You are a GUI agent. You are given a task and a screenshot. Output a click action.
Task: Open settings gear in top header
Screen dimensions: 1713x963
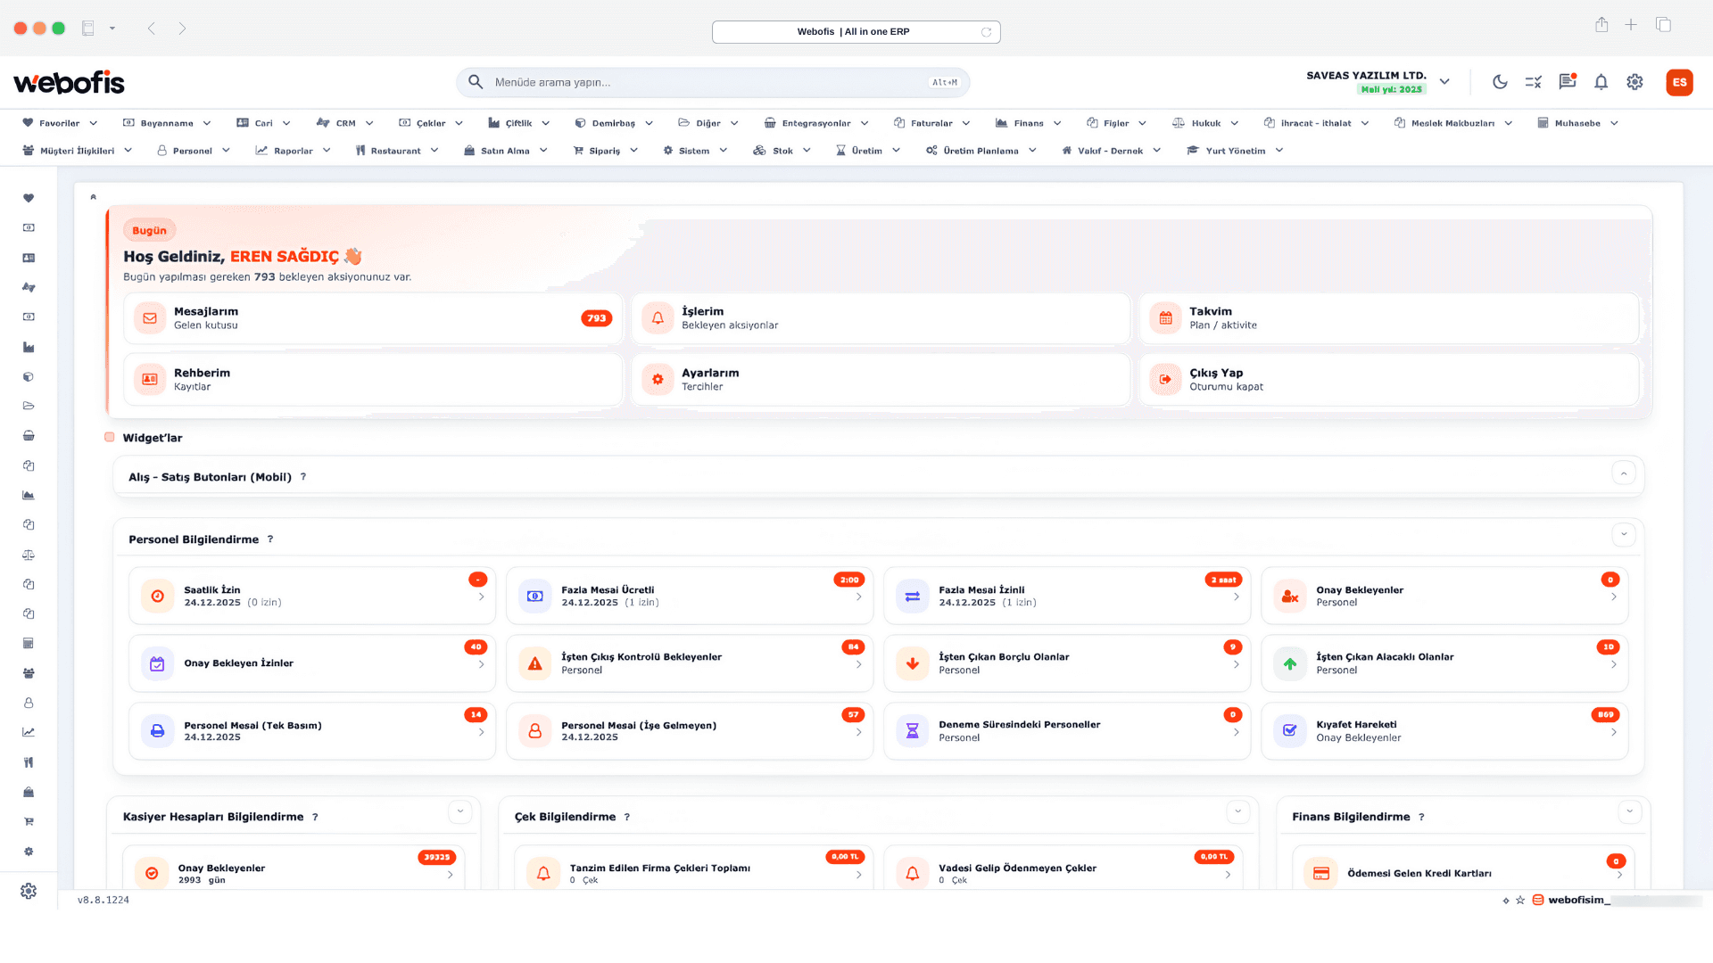coord(1634,82)
